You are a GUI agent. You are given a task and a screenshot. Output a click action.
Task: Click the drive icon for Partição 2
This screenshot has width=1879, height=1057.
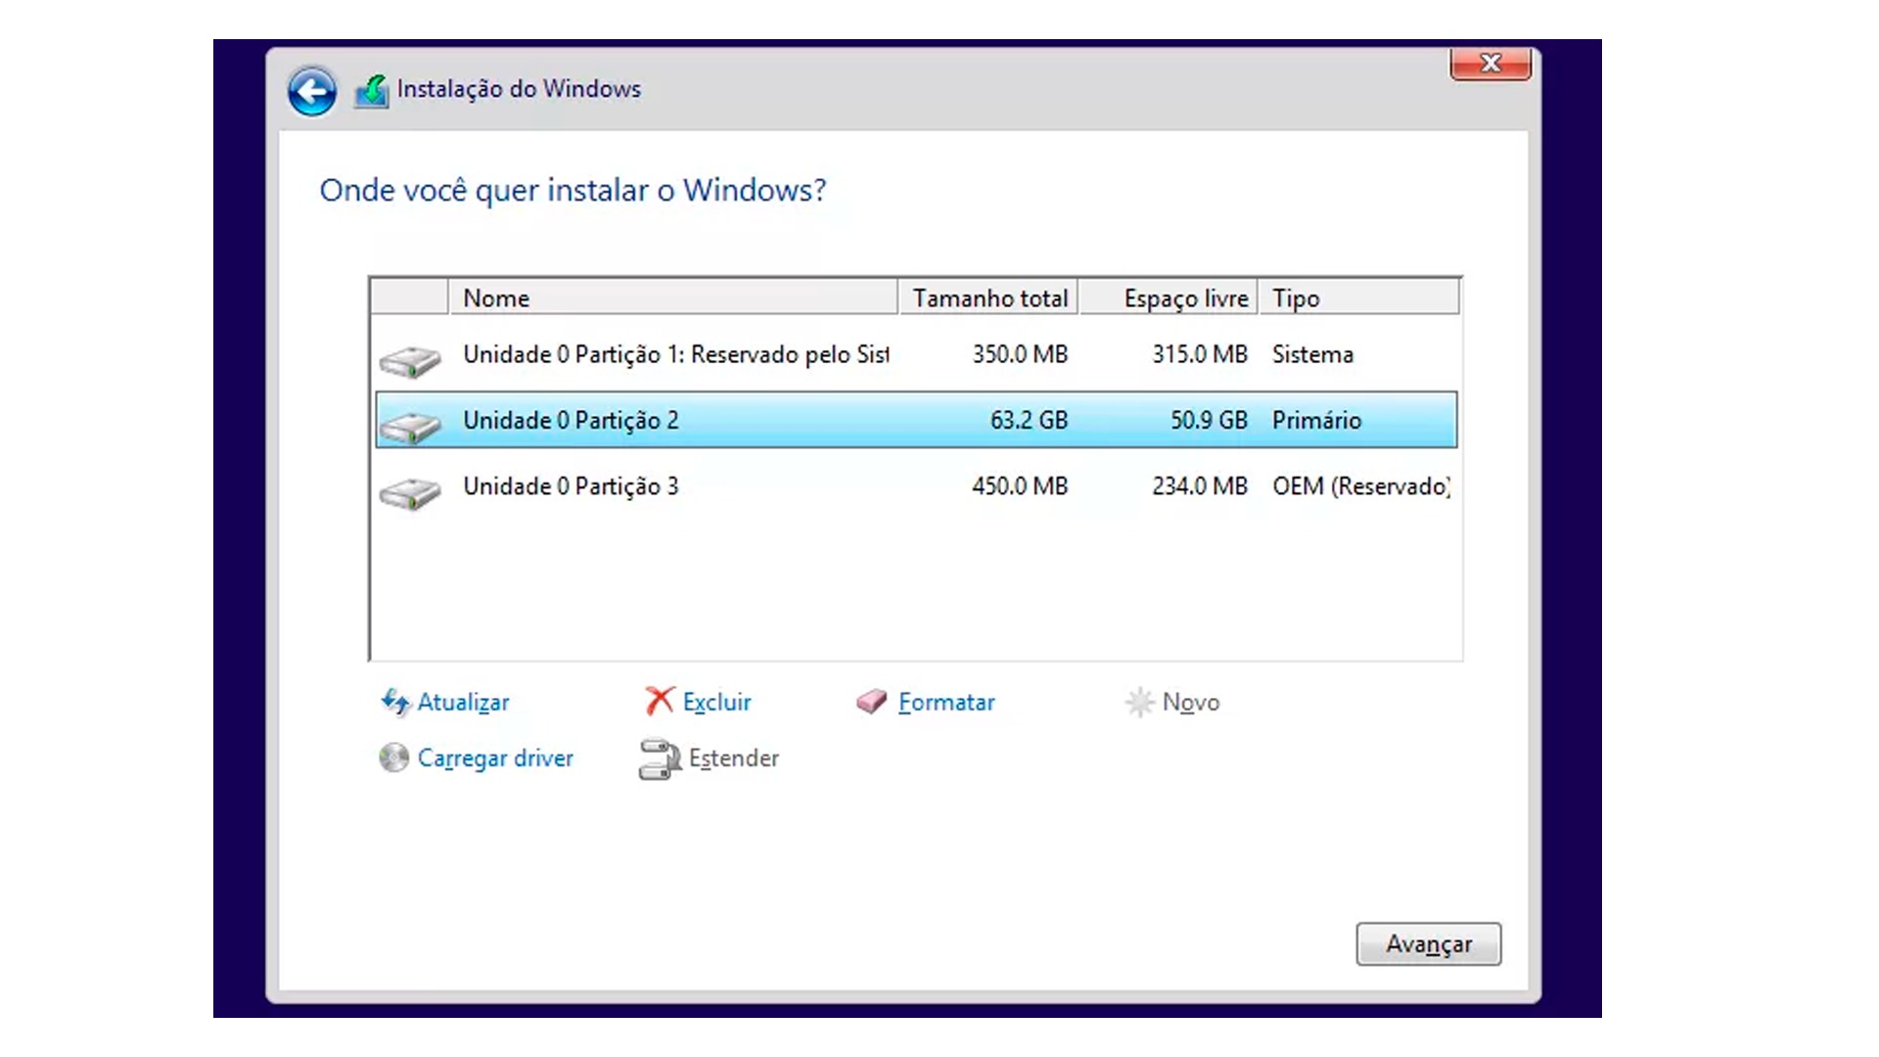point(410,427)
